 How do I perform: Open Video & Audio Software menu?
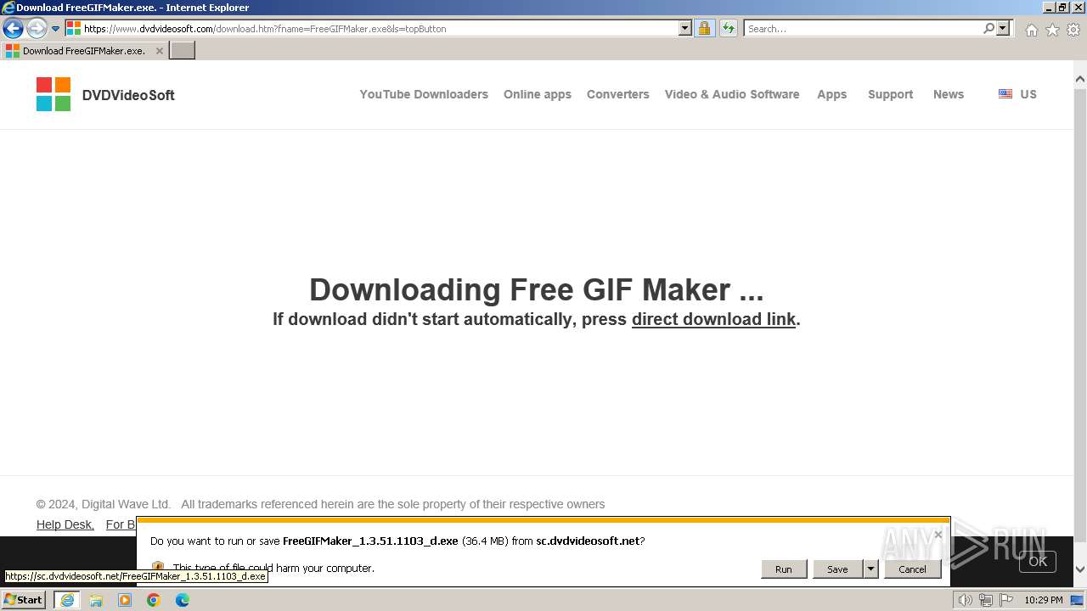point(732,94)
